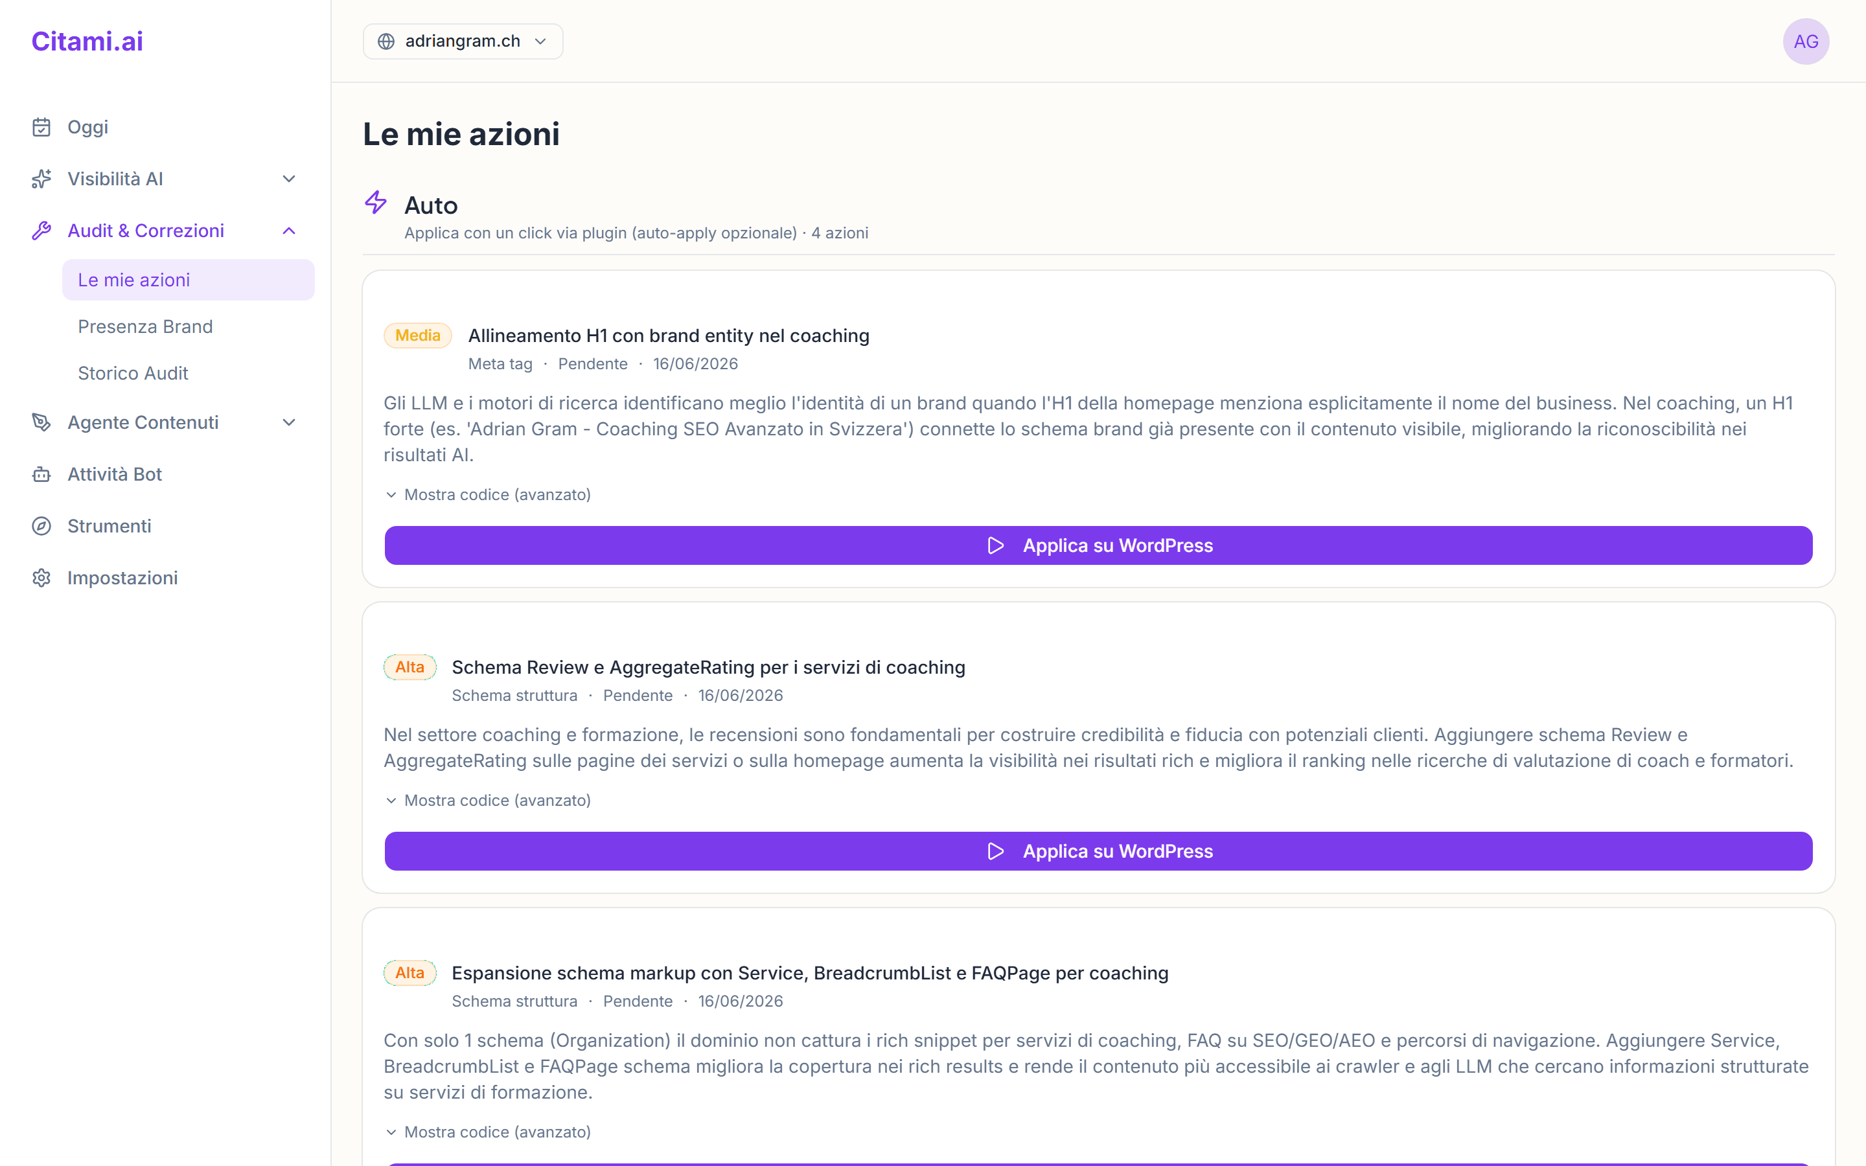Click the Audit & Correzioni wrench icon
1866x1166 pixels.
coord(41,231)
